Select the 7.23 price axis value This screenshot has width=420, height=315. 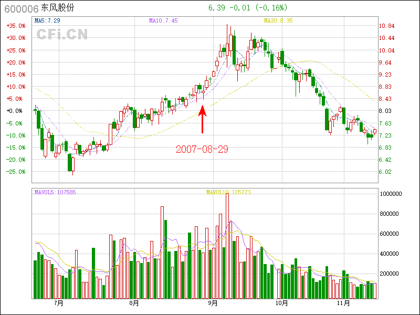pos(385,135)
